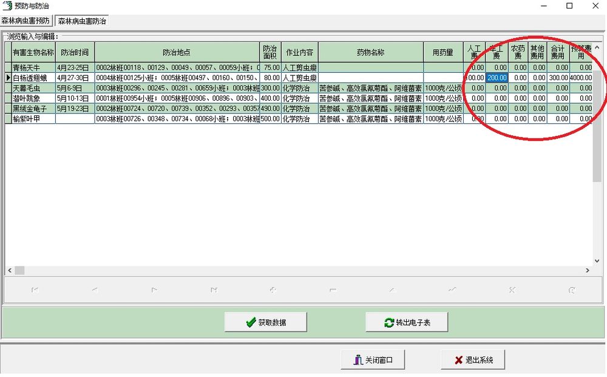The height and width of the screenshot is (377, 607).
Task: Select the 森林病虫害防治 tab
Action: coord(82,21)
